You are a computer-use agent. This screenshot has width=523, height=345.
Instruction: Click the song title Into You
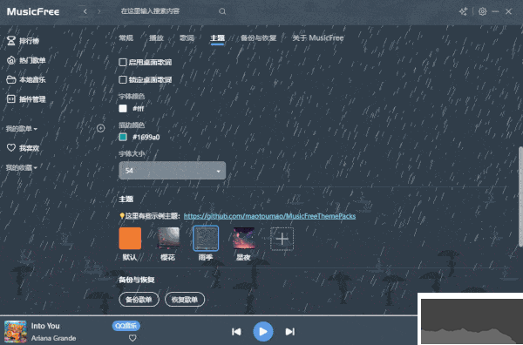(45, 326)
